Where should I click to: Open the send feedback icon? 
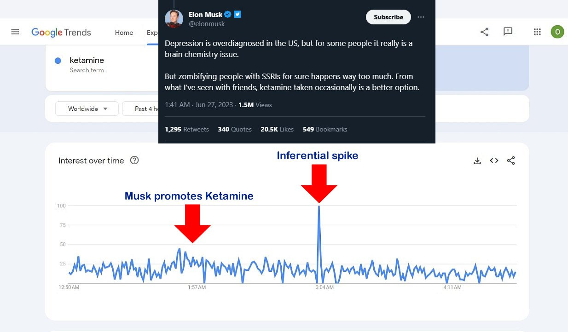click(x=508, y=32)
